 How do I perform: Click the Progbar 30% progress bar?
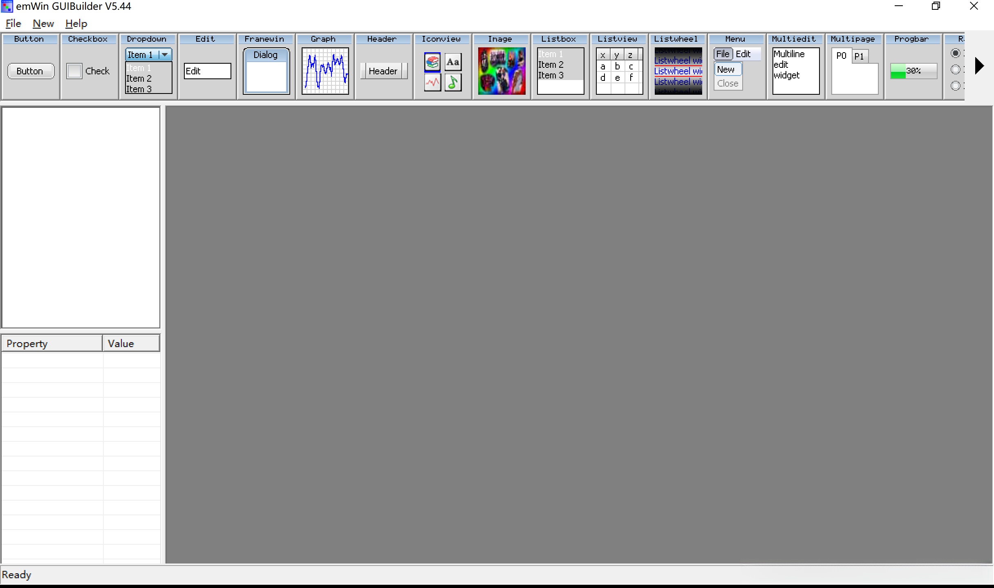click(x=913, y=71)
